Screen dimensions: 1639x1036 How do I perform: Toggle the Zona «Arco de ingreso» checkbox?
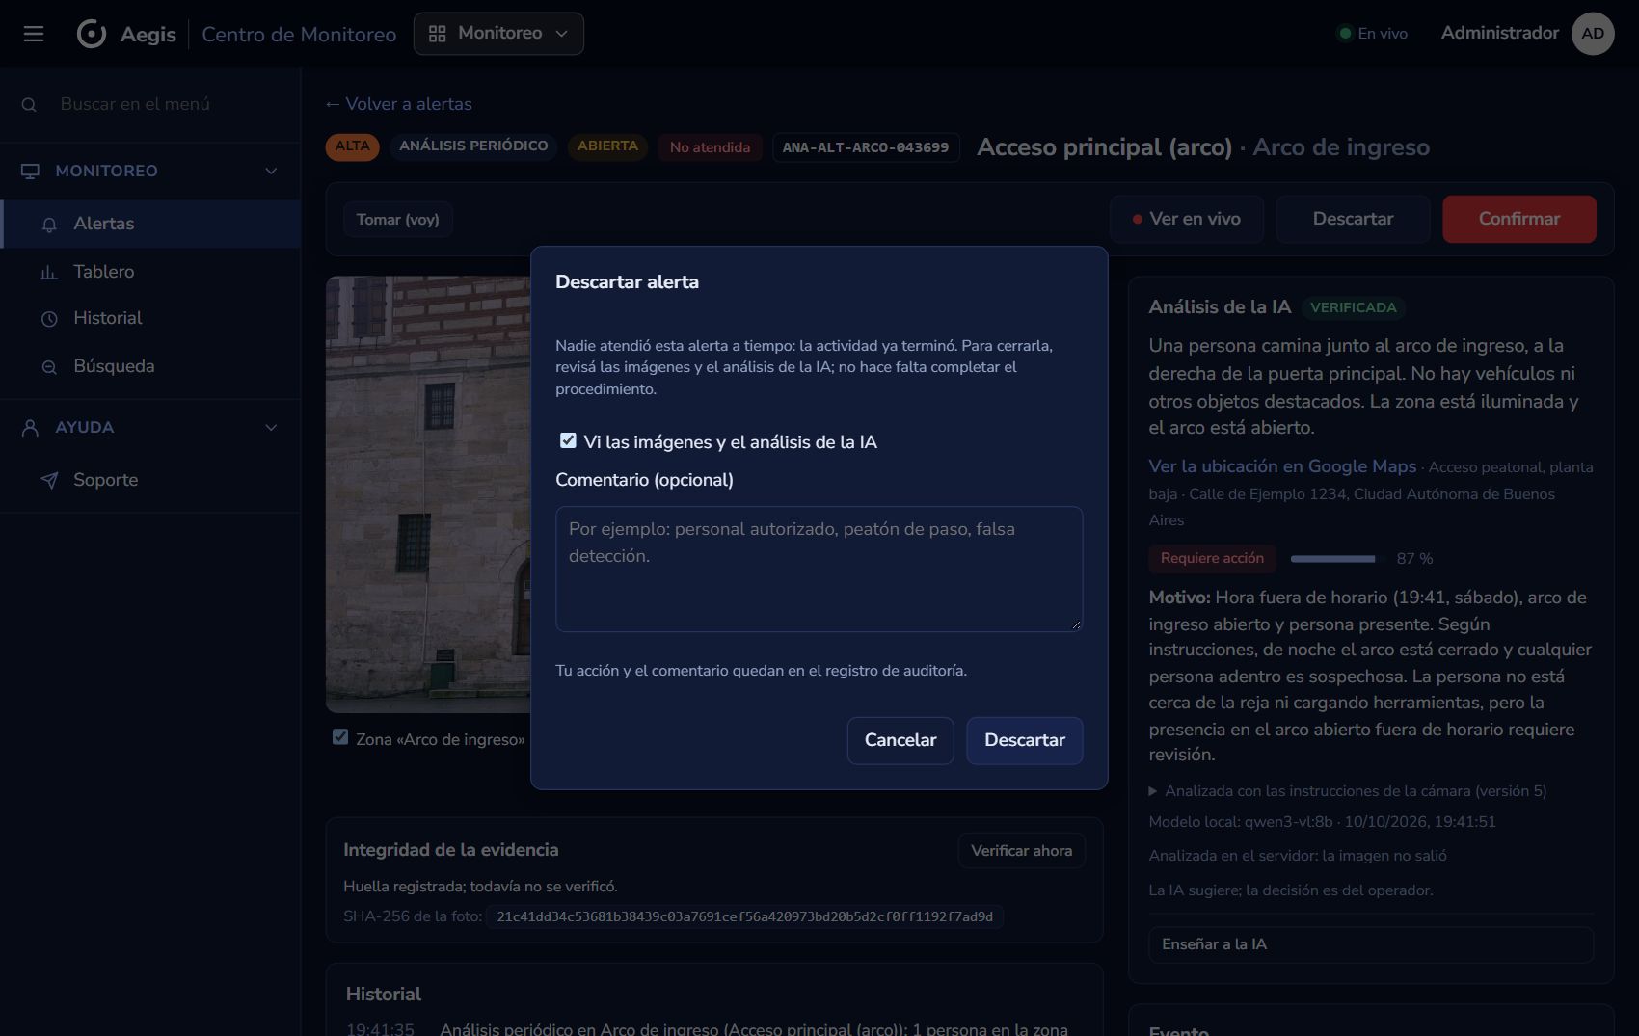(x=340, y=737)
